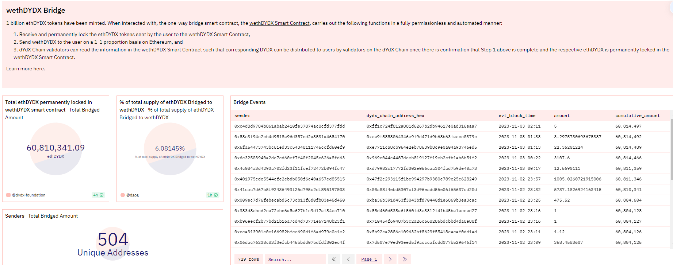Viewport: 673px width, 265px height.
Task: Go to next page of Bridge Events
Action: click(x=390, y=259)
